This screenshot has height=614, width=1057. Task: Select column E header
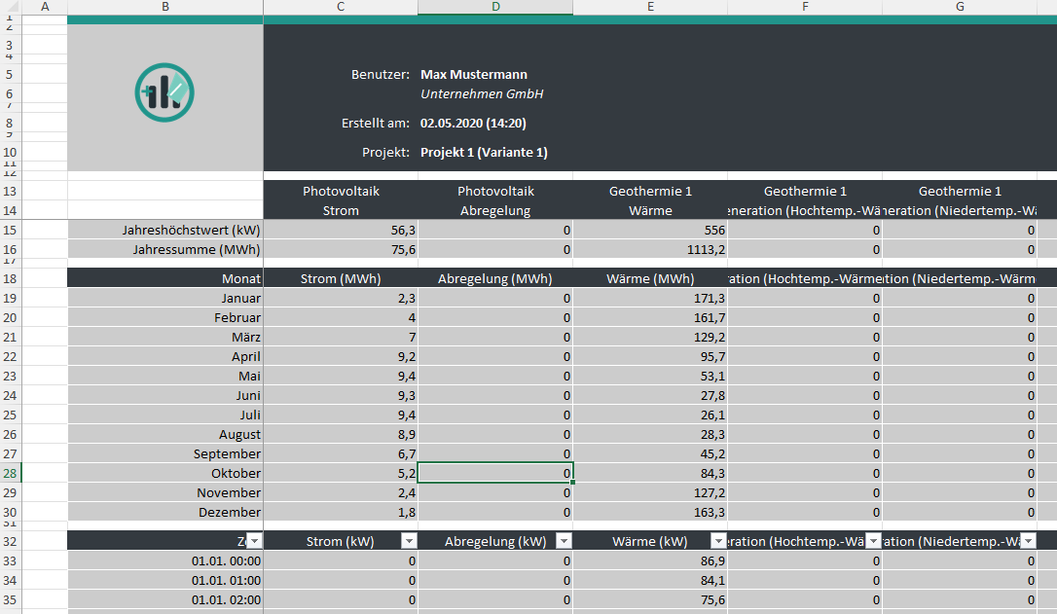650,7
